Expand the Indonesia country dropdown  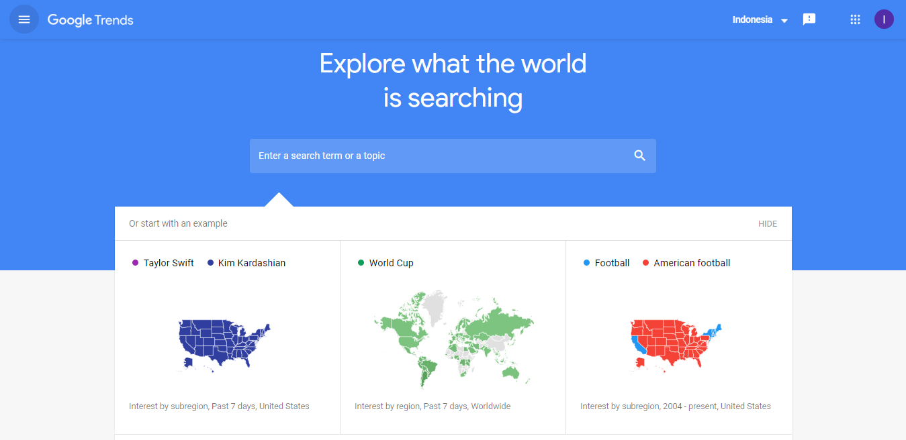760,19
